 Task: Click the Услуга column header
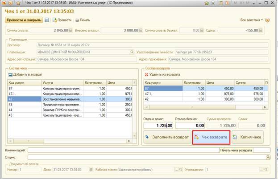tap(62, 82)
